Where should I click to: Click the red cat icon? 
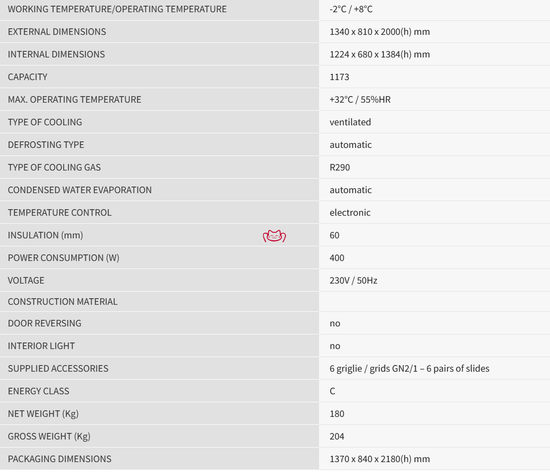click(274, 236)
